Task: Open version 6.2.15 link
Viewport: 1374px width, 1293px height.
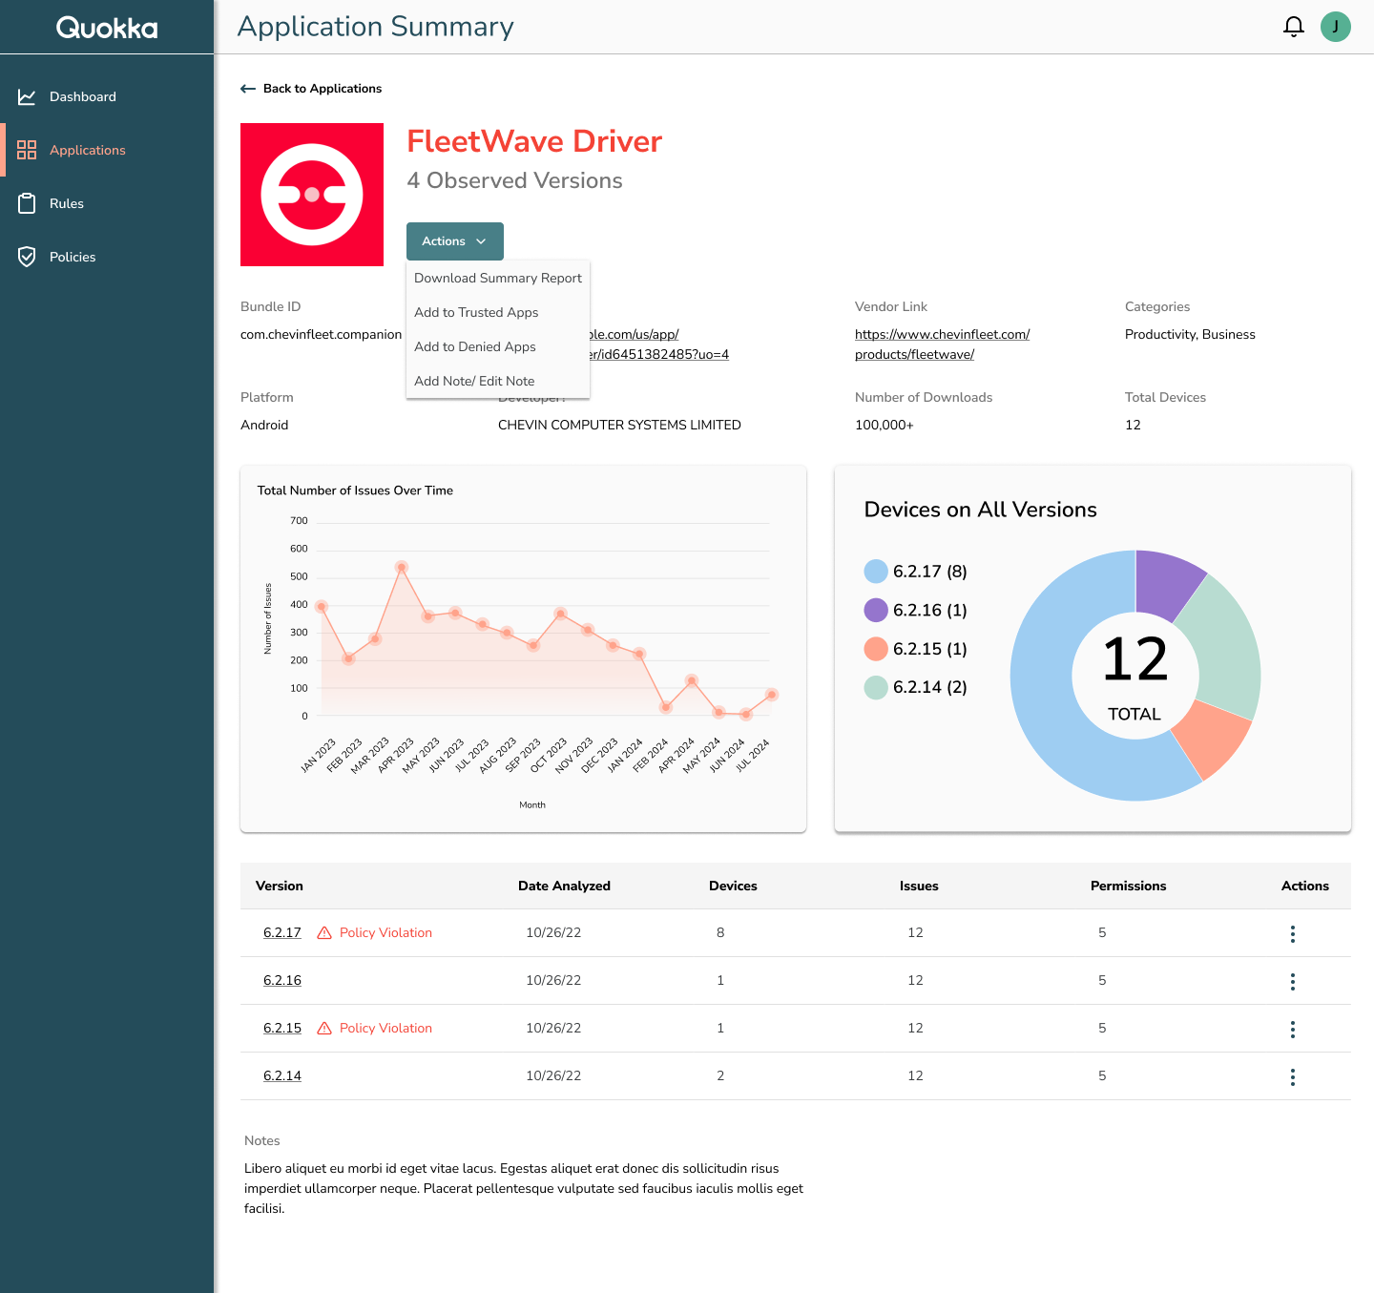Action: point(282,1028)
